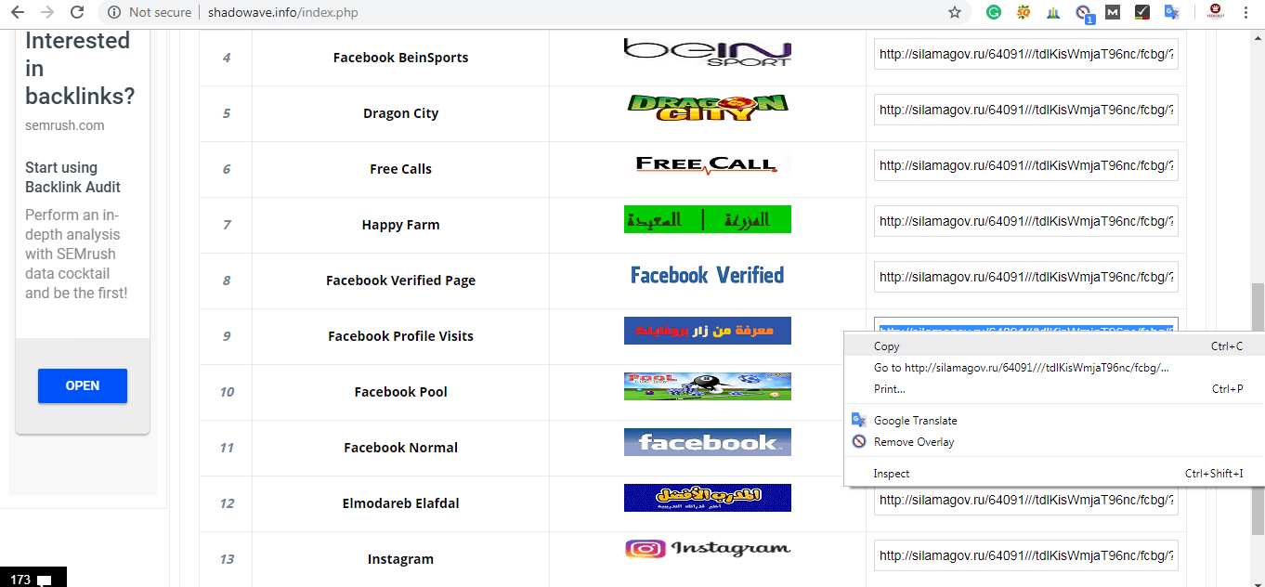Select Inspect from the context menu

point(1054,474)
